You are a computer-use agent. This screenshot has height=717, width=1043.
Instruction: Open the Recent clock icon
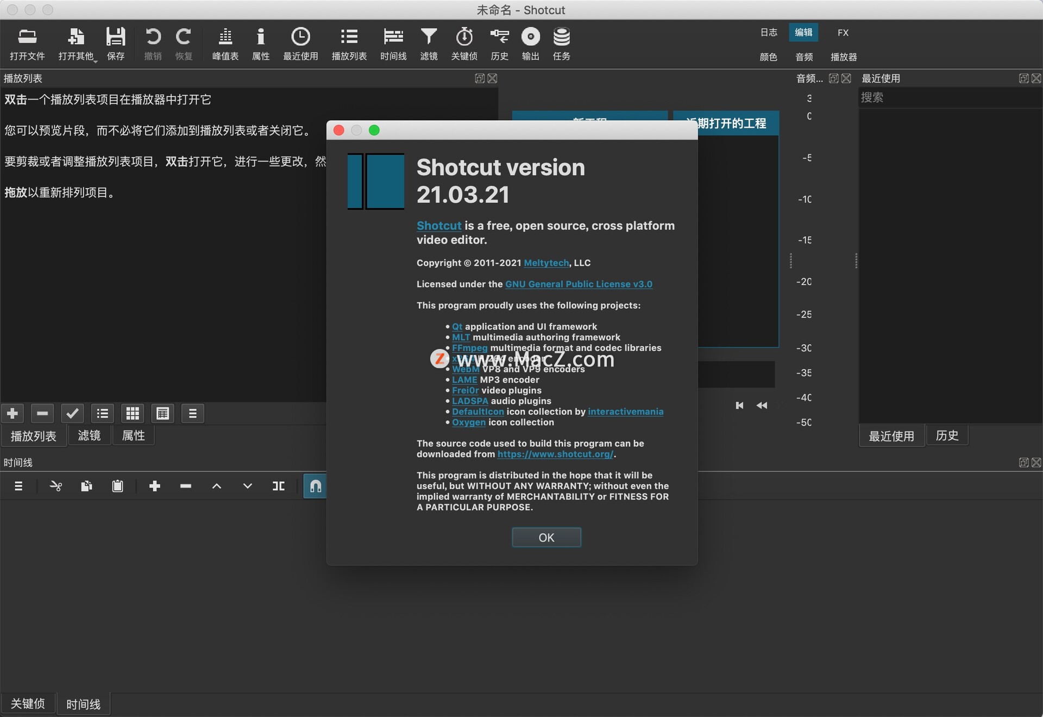[300, 43]
